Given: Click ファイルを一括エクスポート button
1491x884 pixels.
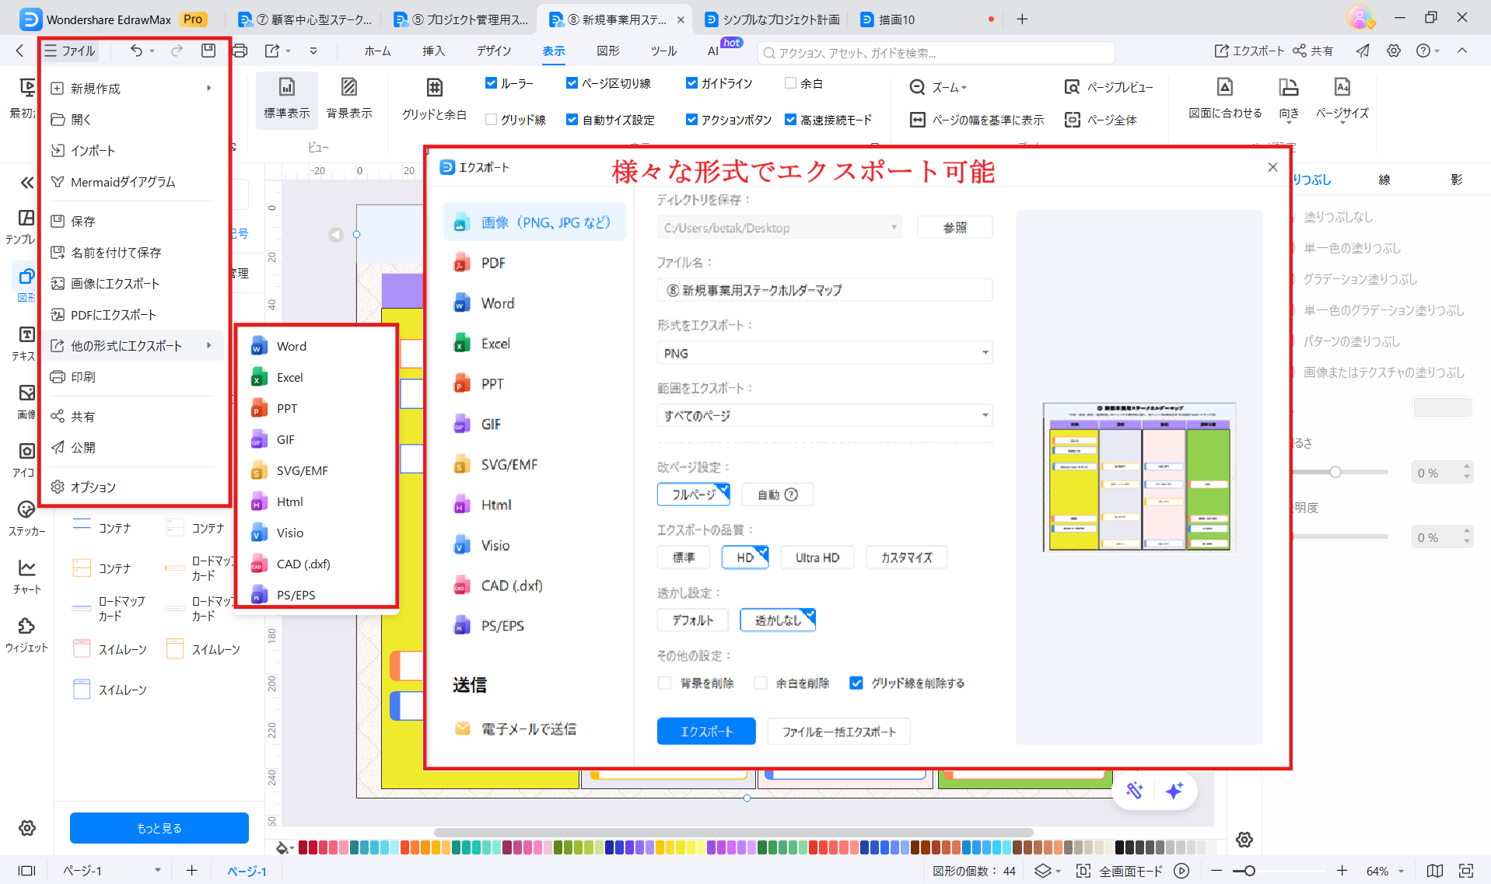Looking at the screenshot, I should tap(838, 732).
